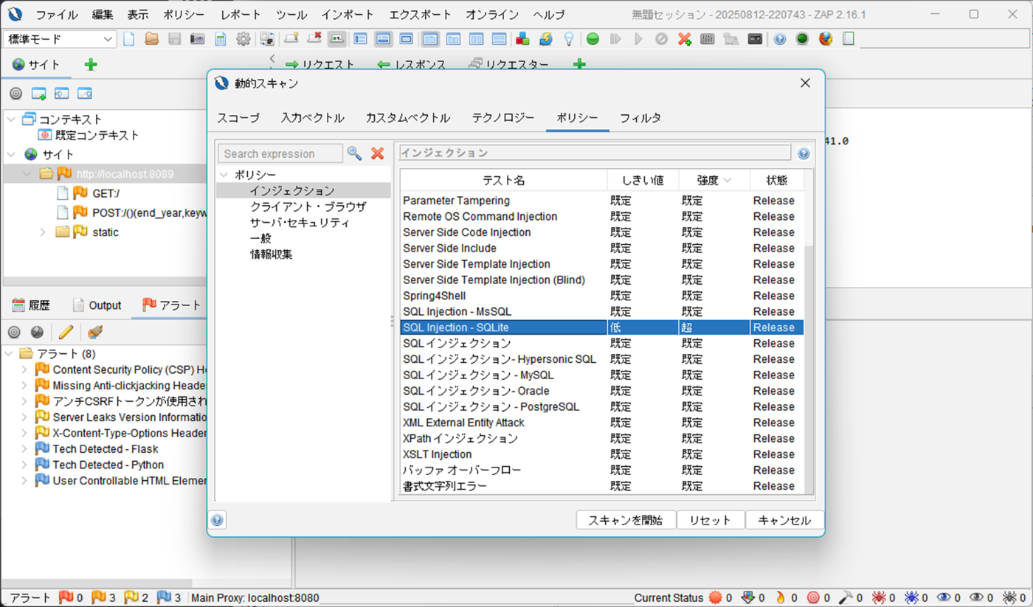Click the import context icon in sites panel
Image resolution: width=1033 pixels, height=607 pixels.
[61, 94]
